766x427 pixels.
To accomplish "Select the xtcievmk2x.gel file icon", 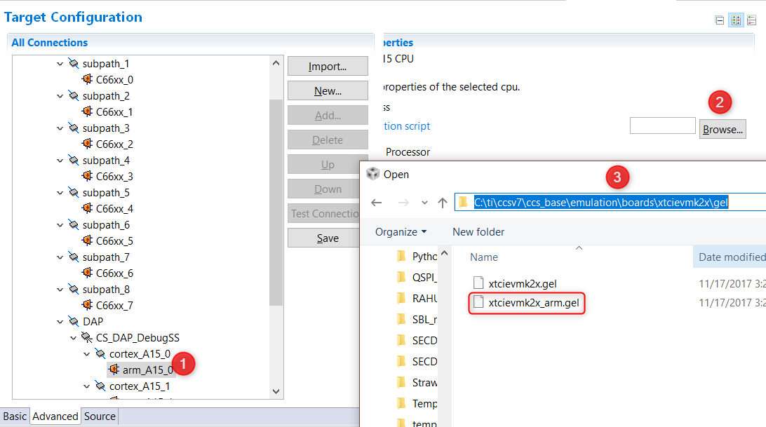I will click(x=478, y=283).
